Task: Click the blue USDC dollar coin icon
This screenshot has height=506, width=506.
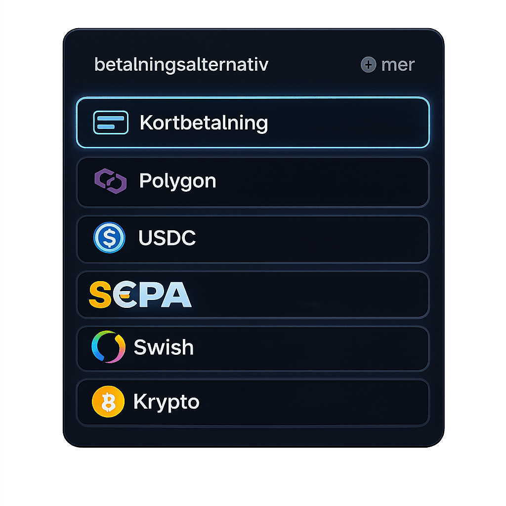Action: coord(109,238)
